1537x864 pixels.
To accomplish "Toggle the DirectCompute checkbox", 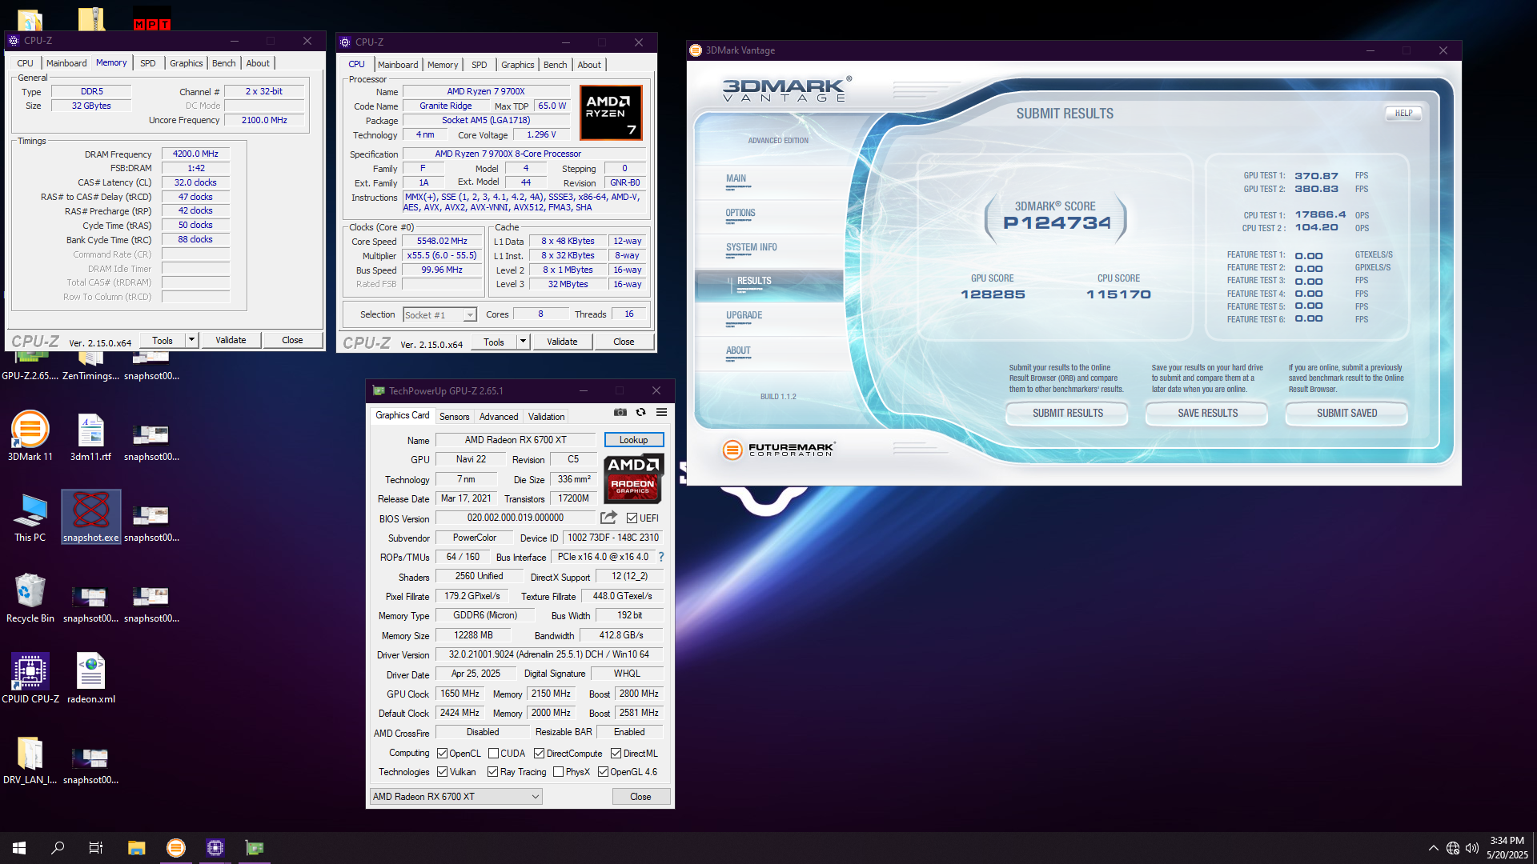I will point(540,754).
